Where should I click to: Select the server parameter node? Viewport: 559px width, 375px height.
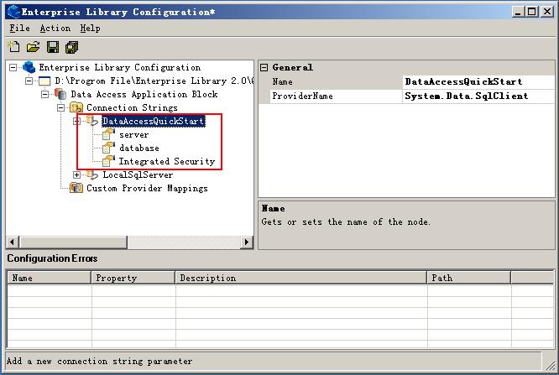click(133, 134)
